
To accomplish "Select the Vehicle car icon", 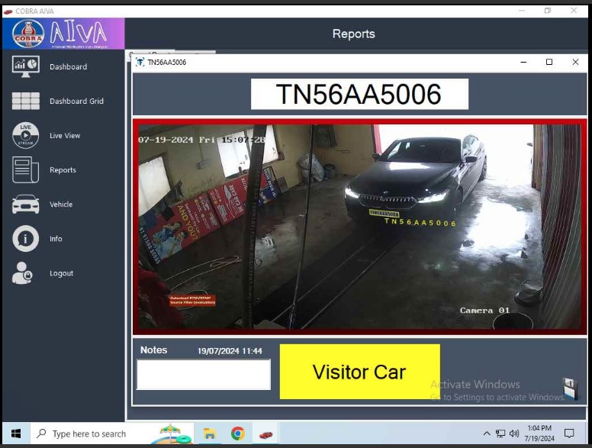I will [25, 205].
